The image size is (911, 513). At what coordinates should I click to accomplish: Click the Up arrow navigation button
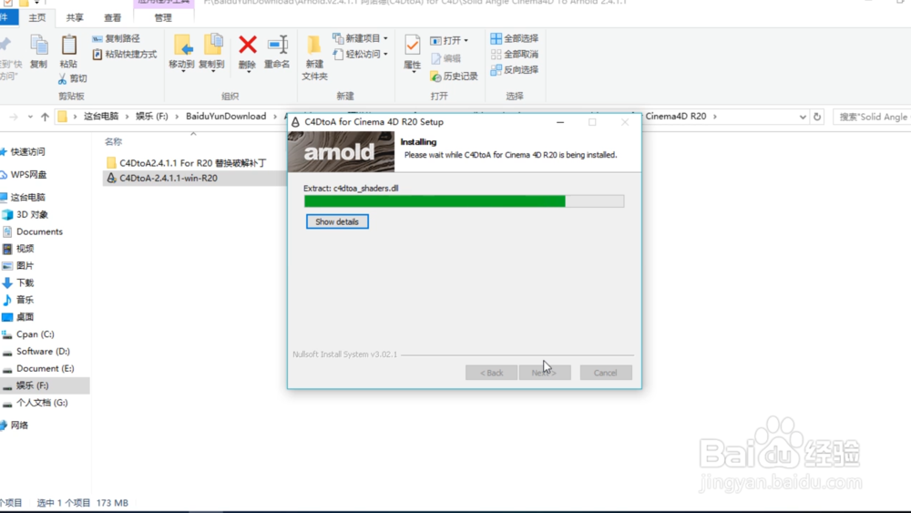pos(45,117)
